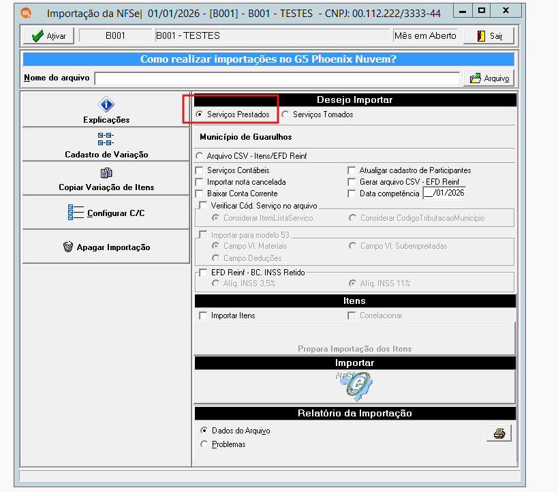Click the Mês em Aberto status text
The height and width of the screenshot is (492, 558).
[425, 36]
